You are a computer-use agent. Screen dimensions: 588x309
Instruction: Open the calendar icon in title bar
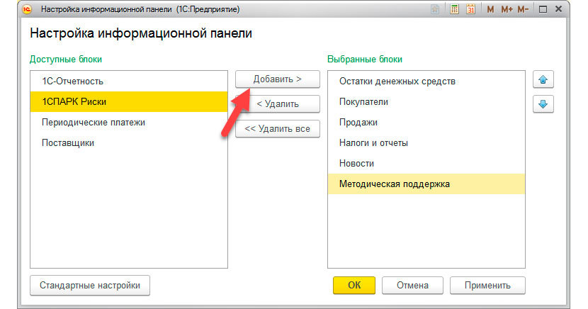[470, 10]
